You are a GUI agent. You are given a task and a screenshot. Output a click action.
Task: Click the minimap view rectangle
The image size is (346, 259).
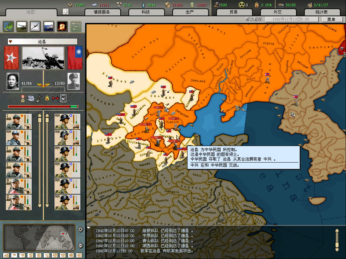click(63, 233)
